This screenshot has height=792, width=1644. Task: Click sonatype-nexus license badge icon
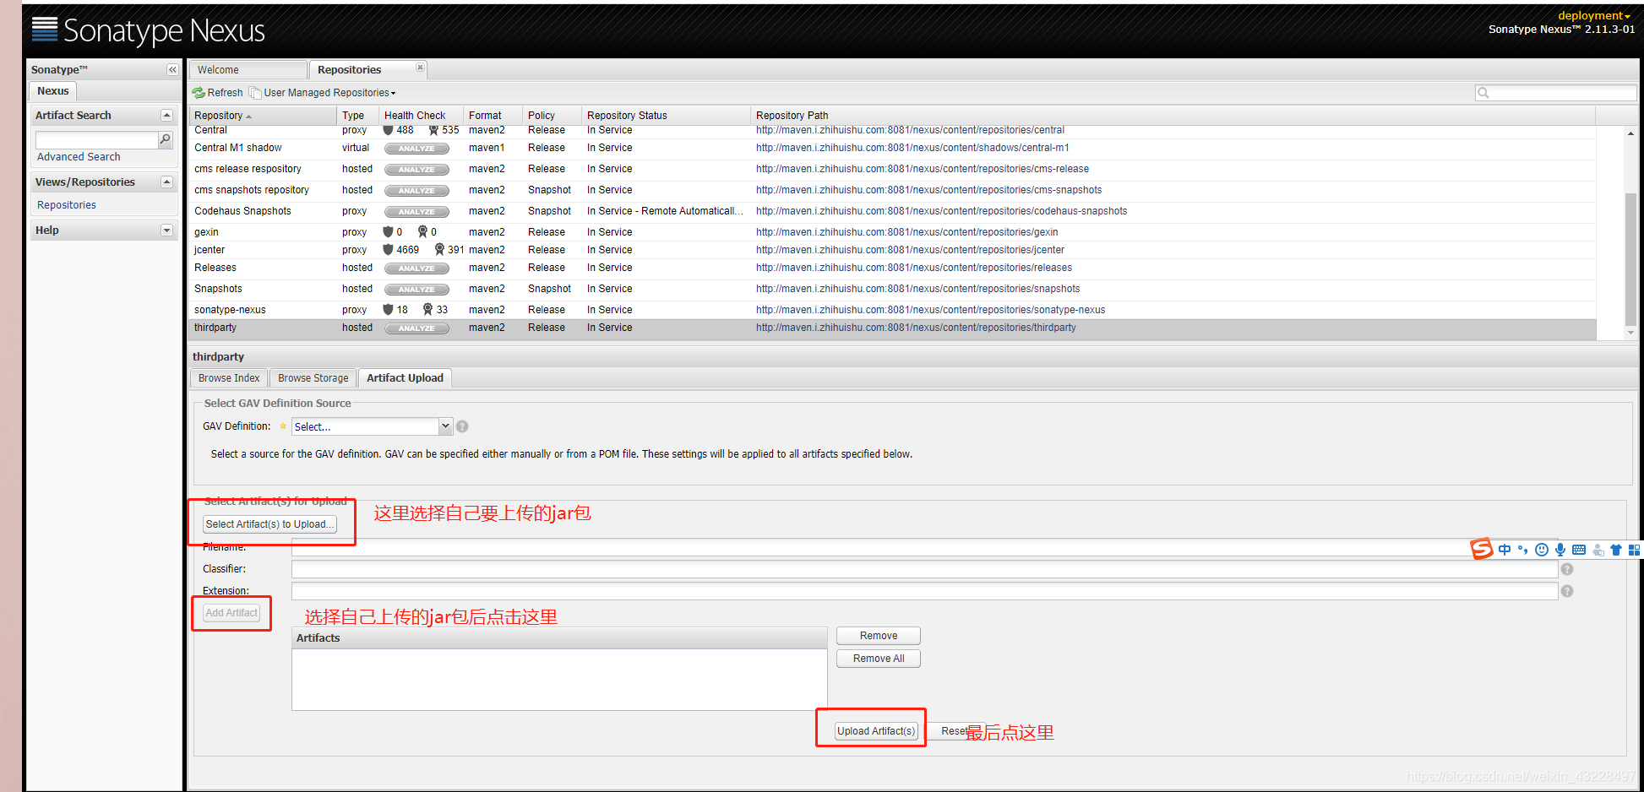[x=427, y=310]
